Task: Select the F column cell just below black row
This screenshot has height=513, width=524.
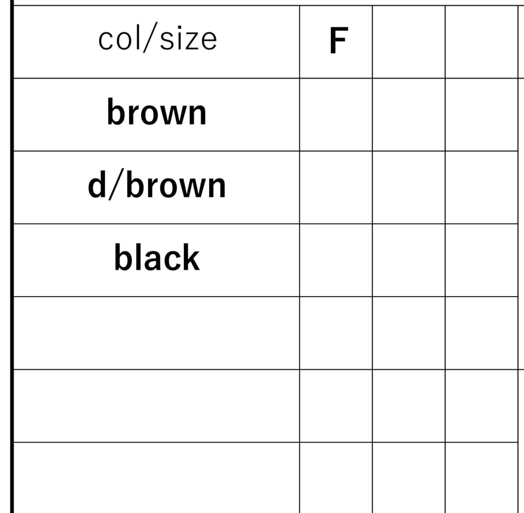Action: point(336,333)
